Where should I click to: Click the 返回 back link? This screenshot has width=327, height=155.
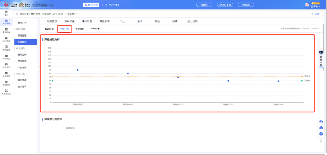(315, 14)
